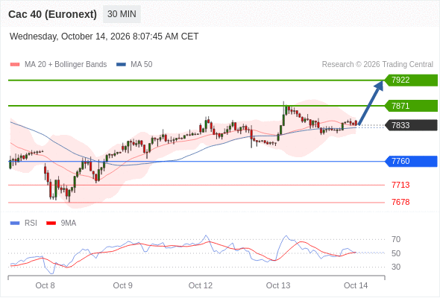Click the RSI 50 axis label
This screenshot has height=298, width=440.
click(396, 253)
